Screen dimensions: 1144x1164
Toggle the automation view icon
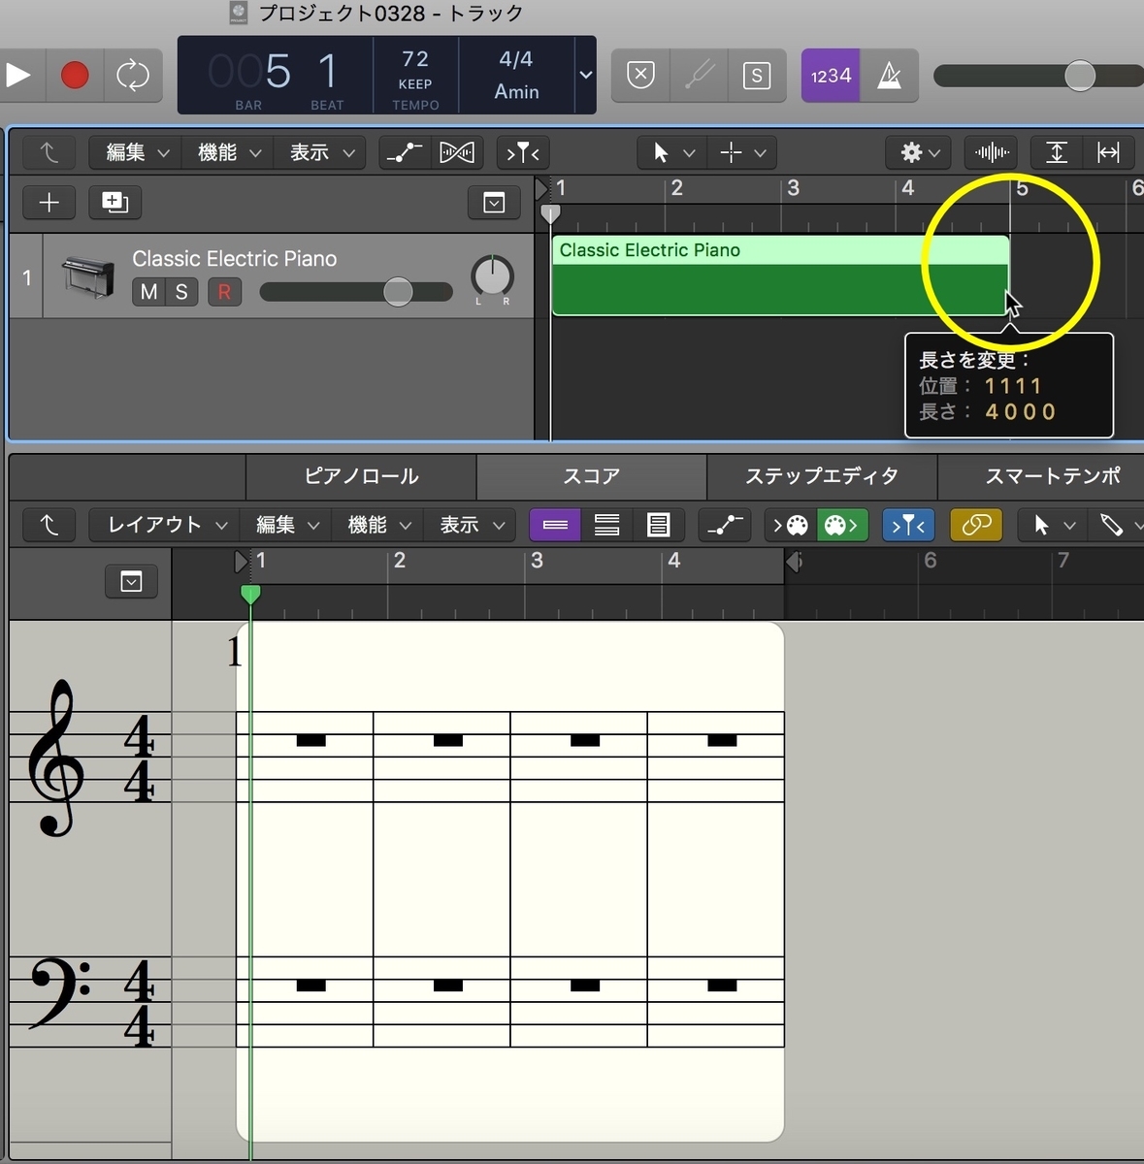coord(404,152)
